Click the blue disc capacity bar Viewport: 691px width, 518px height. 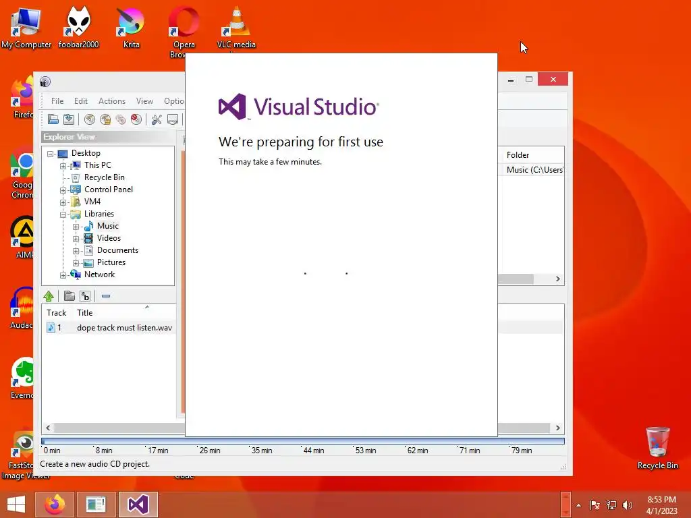(x=303, y=441)
